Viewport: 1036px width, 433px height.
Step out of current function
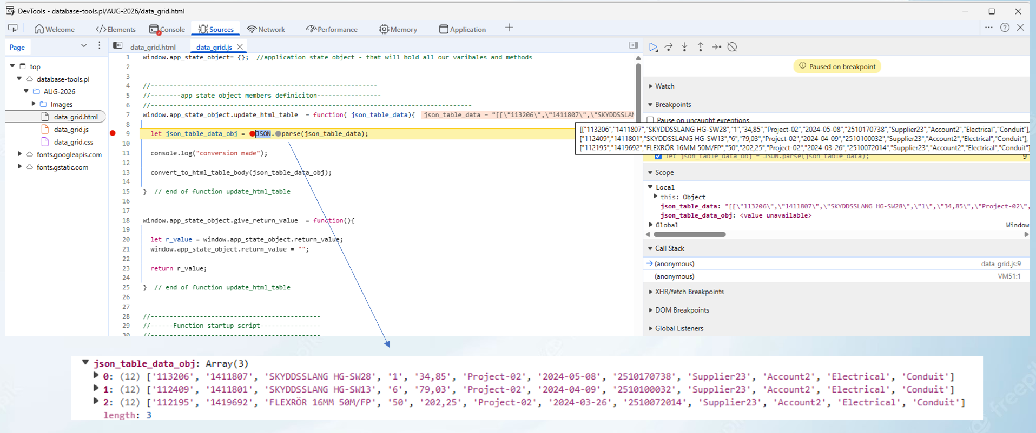[700, 47]
